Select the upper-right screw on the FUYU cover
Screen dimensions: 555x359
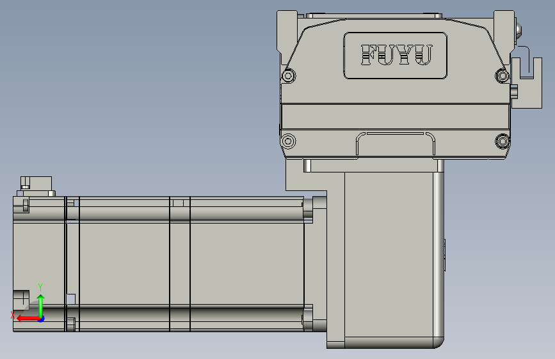coord(502,75)
